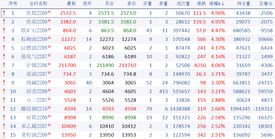Click the 日增仓 column header
Image resolution: width=275 pixels, height=139 pixels.
pyautogui.click(x=266, y=4)
